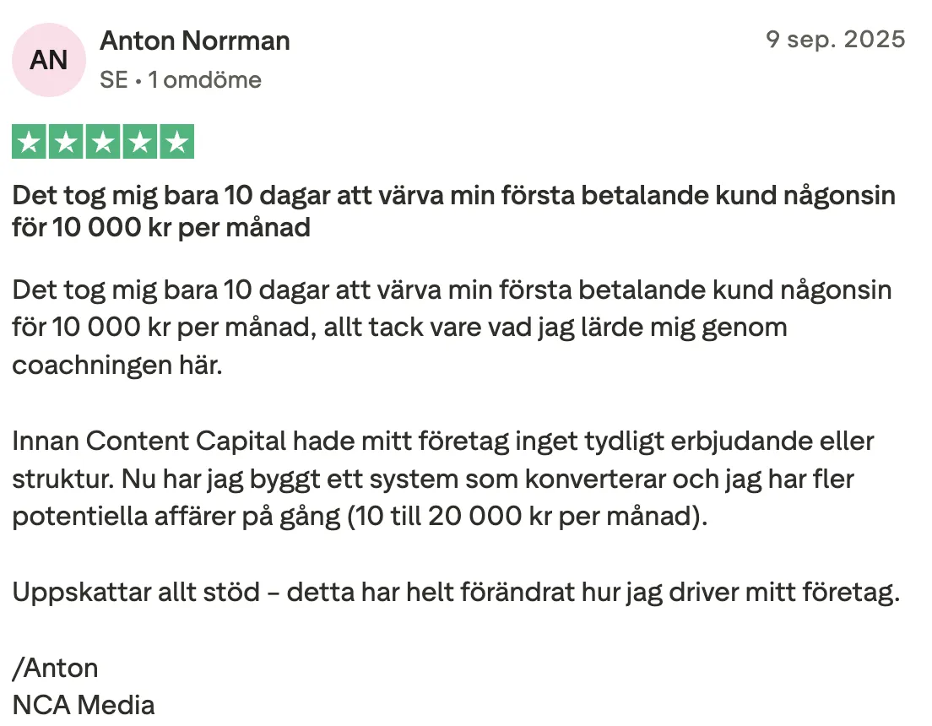932x726 pixels.
Task: Click the line starting "struktur. Nu har jag"
Action: [x=433, y=479]
